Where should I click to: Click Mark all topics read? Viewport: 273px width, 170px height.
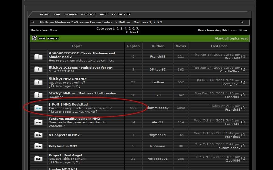click(232, 39)
